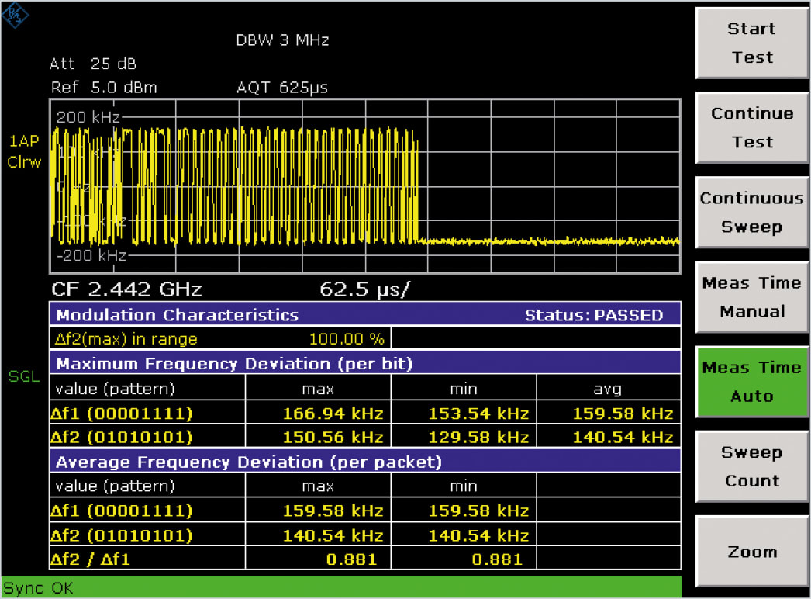811x599 pixels.
Task: Toggle the green Meas Time Auto softkey
Action: point(752,382)
